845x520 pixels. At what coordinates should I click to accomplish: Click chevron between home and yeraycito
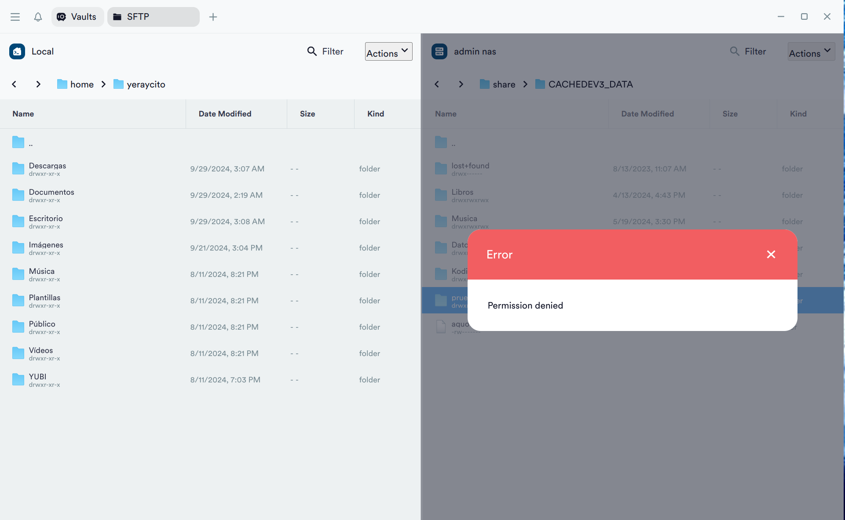click(x=103, y=84)
